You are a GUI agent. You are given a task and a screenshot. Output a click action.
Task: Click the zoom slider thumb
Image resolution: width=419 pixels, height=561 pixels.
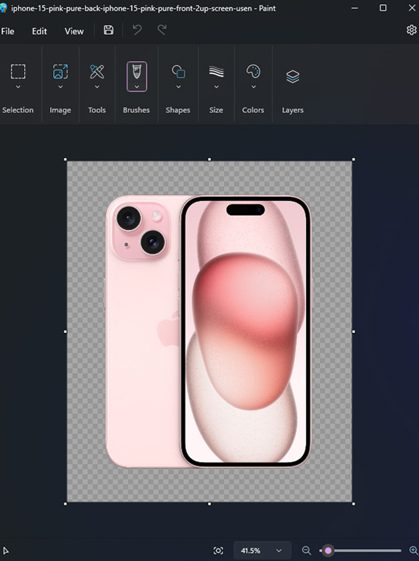coord(328,550)
